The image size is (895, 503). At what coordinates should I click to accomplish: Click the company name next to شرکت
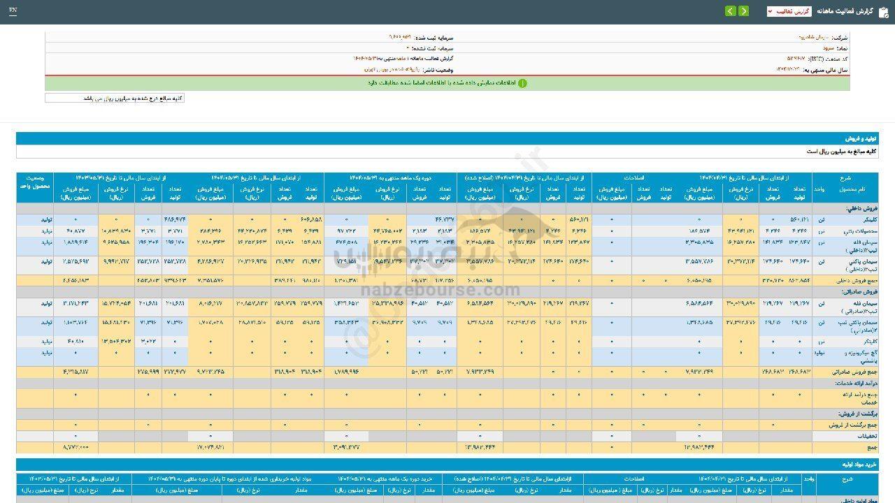[814, 37]
